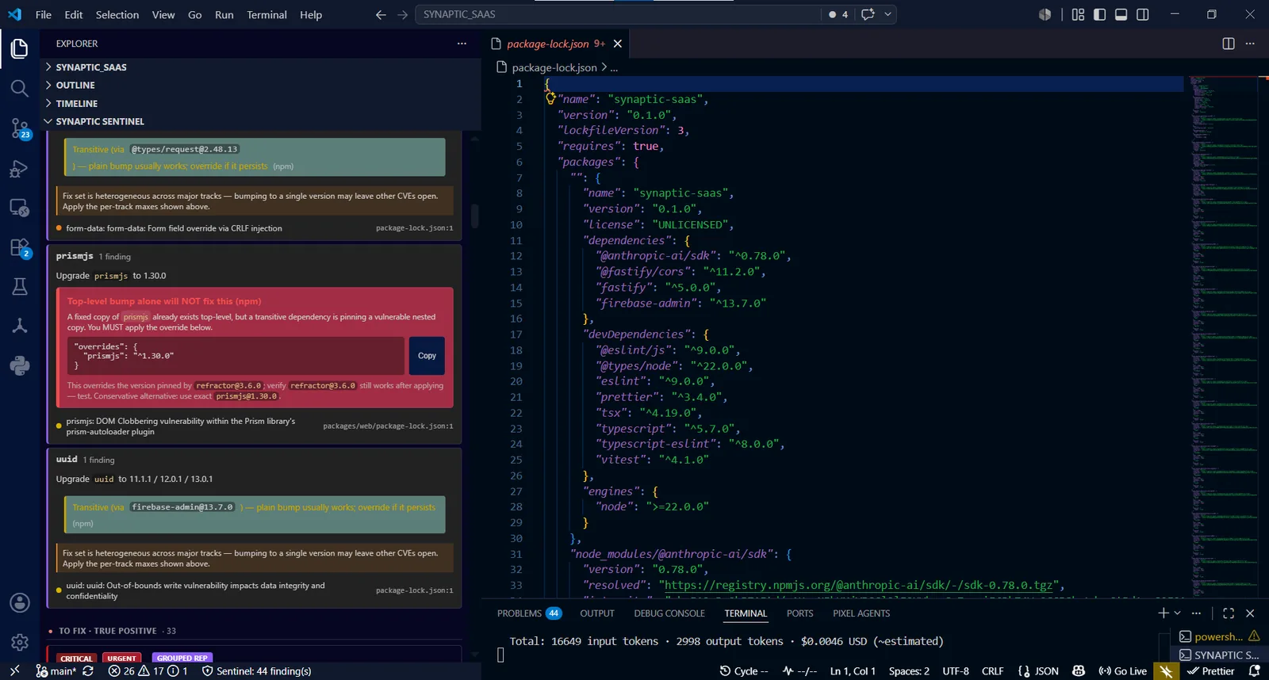This screenshot has height=680, width=1269.
Task: Select the powershell terminal instance
Action: pos(1219,636)
